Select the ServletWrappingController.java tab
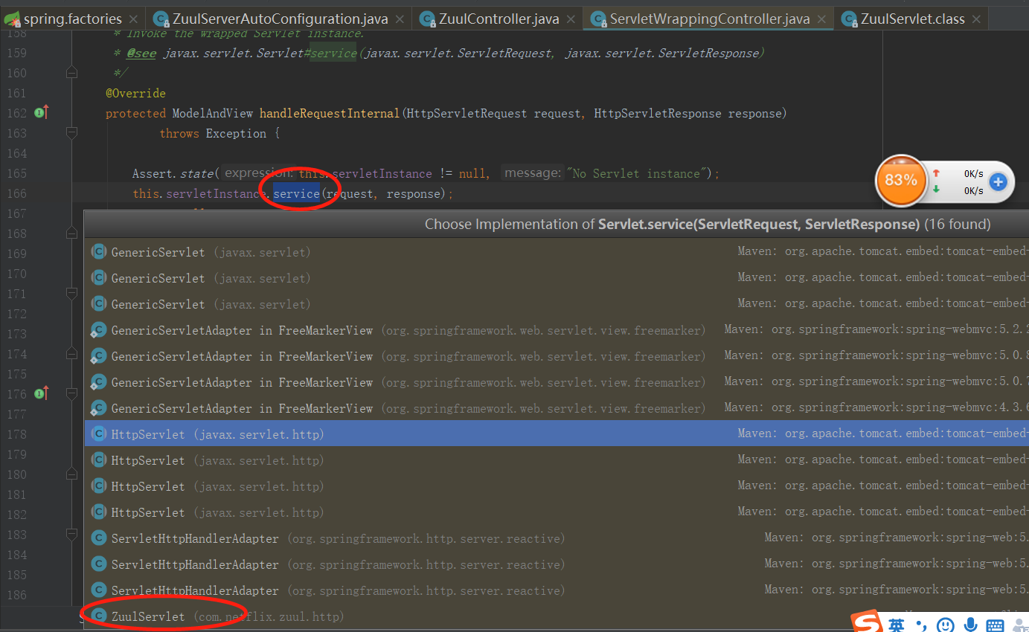The height and width of the screenshot is (632, 1029). tap(708, 19)
